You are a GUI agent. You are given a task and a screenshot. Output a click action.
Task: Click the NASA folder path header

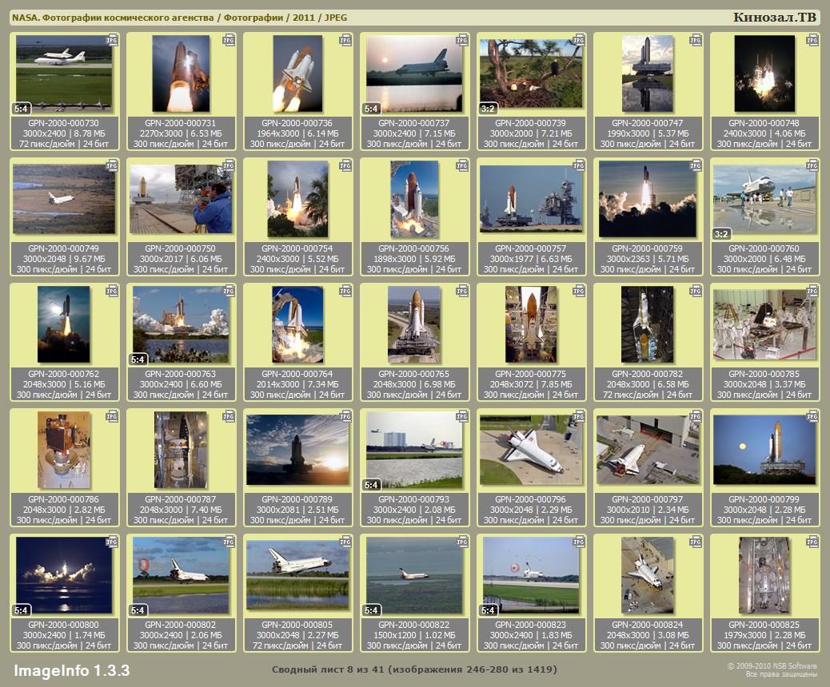180,18
